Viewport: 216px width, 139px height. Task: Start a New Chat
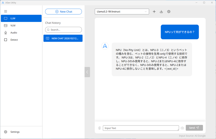click(x=63, y=12)
